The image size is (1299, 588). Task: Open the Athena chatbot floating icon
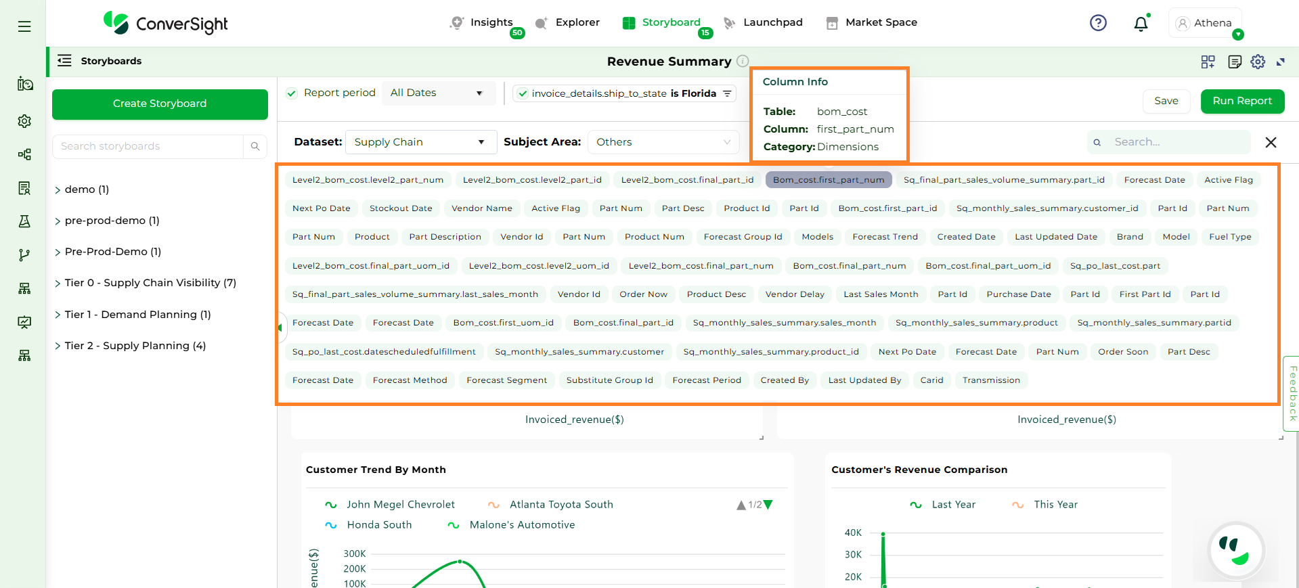coord(1236,551)
